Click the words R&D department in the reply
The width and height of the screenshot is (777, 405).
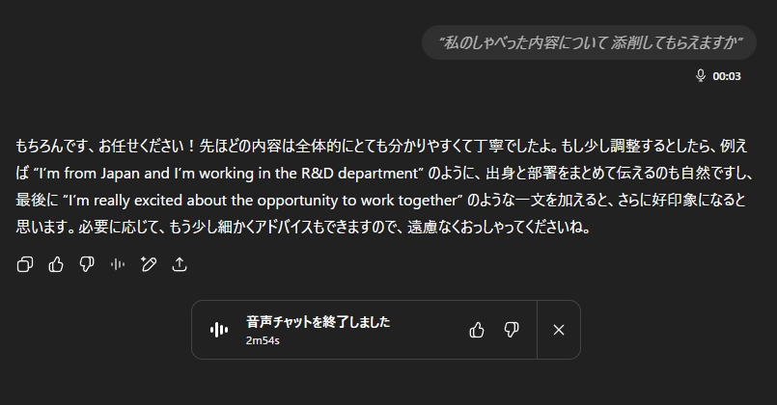coord(361,174)
